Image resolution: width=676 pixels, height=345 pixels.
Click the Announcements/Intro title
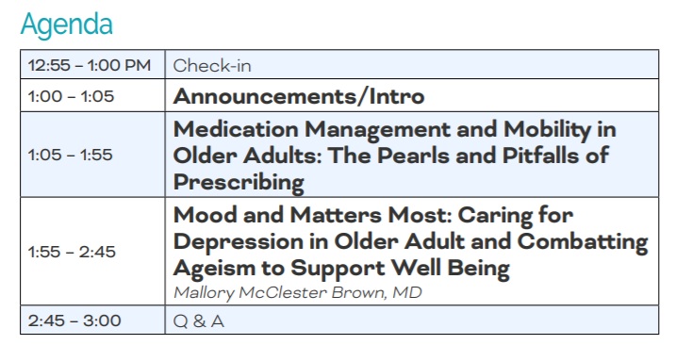click(x=299, y=96)
